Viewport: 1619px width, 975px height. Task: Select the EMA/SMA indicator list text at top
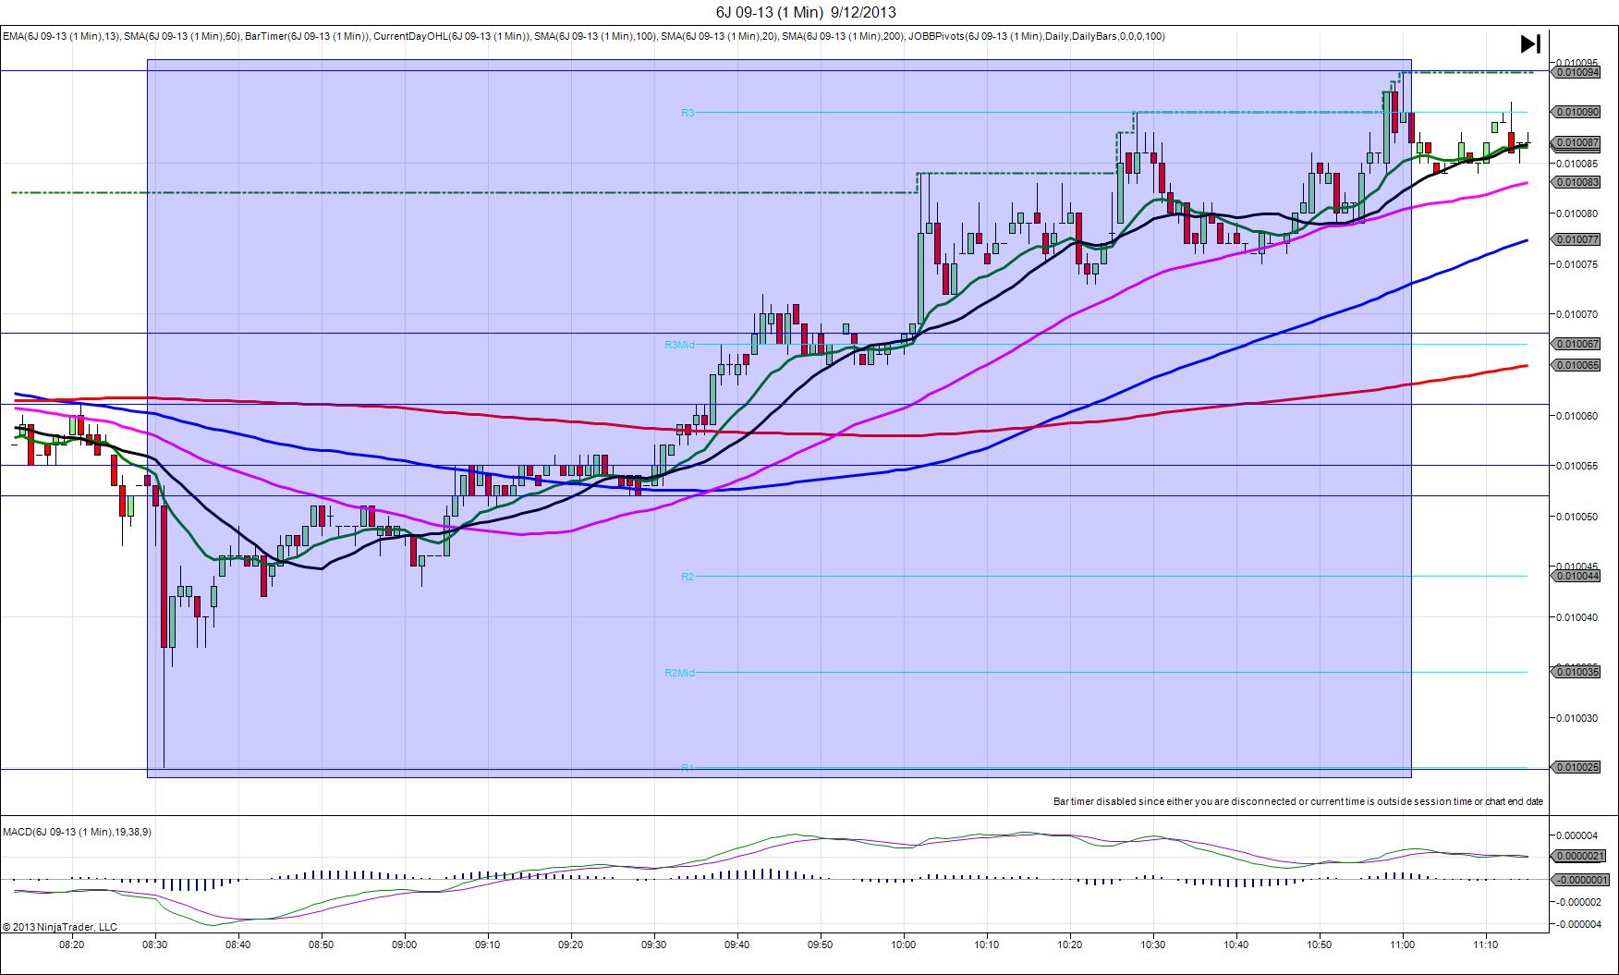coord(583,36)
